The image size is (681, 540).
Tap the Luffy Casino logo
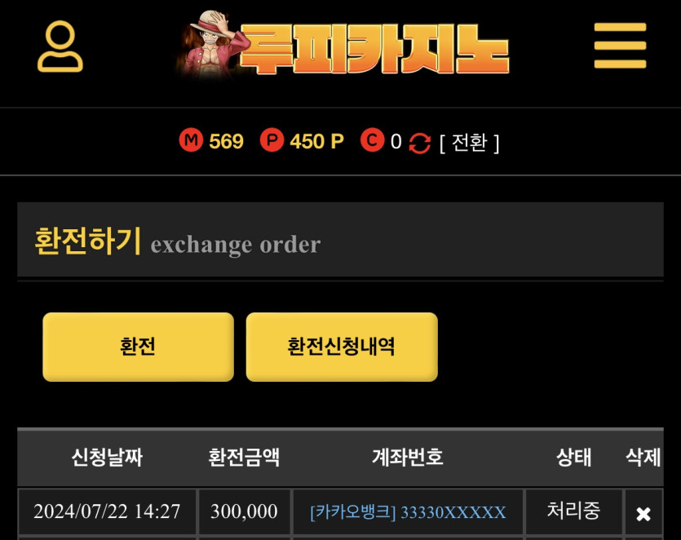pos(343,46)
